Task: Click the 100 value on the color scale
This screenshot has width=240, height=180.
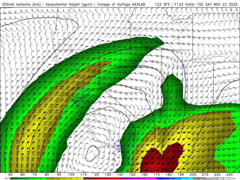Action: click(71, 175)
